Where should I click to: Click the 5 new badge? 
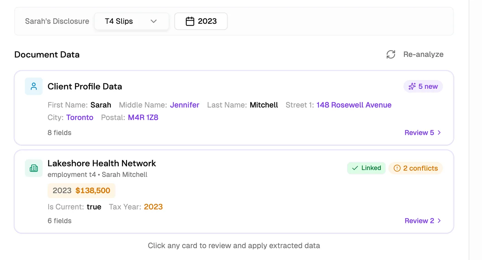(x=423, y=86)
